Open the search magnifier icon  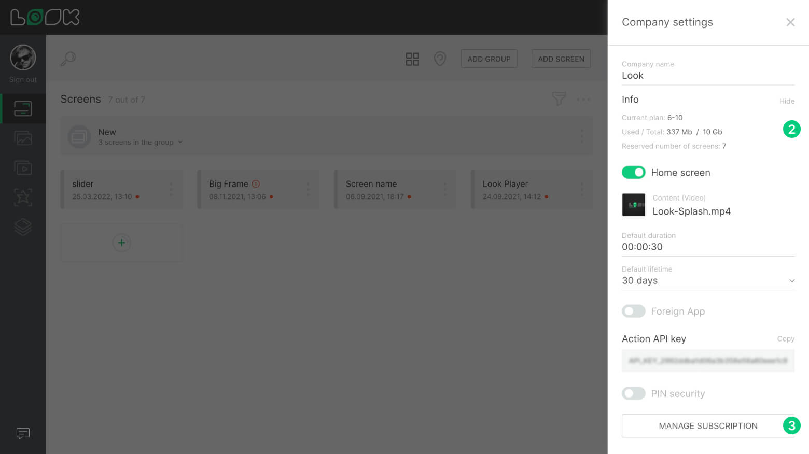(x=68, y=59)
